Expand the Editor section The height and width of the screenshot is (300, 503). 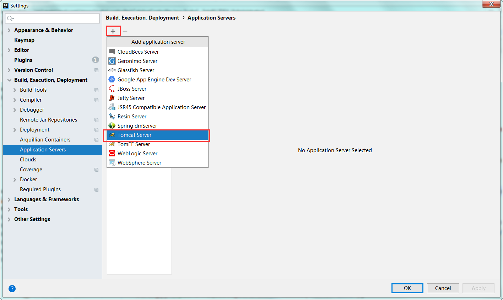point(9,50)
